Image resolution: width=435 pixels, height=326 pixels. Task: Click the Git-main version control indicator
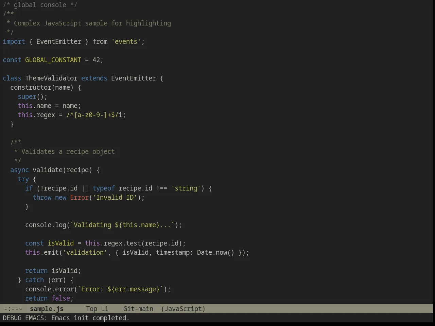coord(138,309)
